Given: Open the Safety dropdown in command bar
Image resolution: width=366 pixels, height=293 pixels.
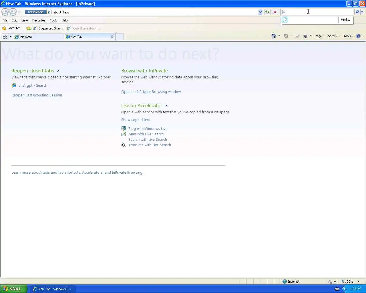Looking at the screenshot, I should click(x=334, y=36).
